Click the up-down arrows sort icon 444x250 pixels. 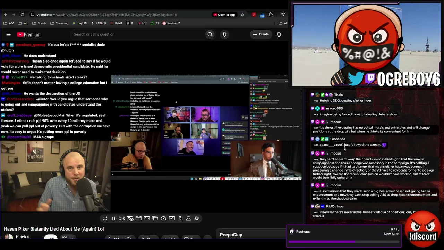pyautogui.click(x=113, y=218)
